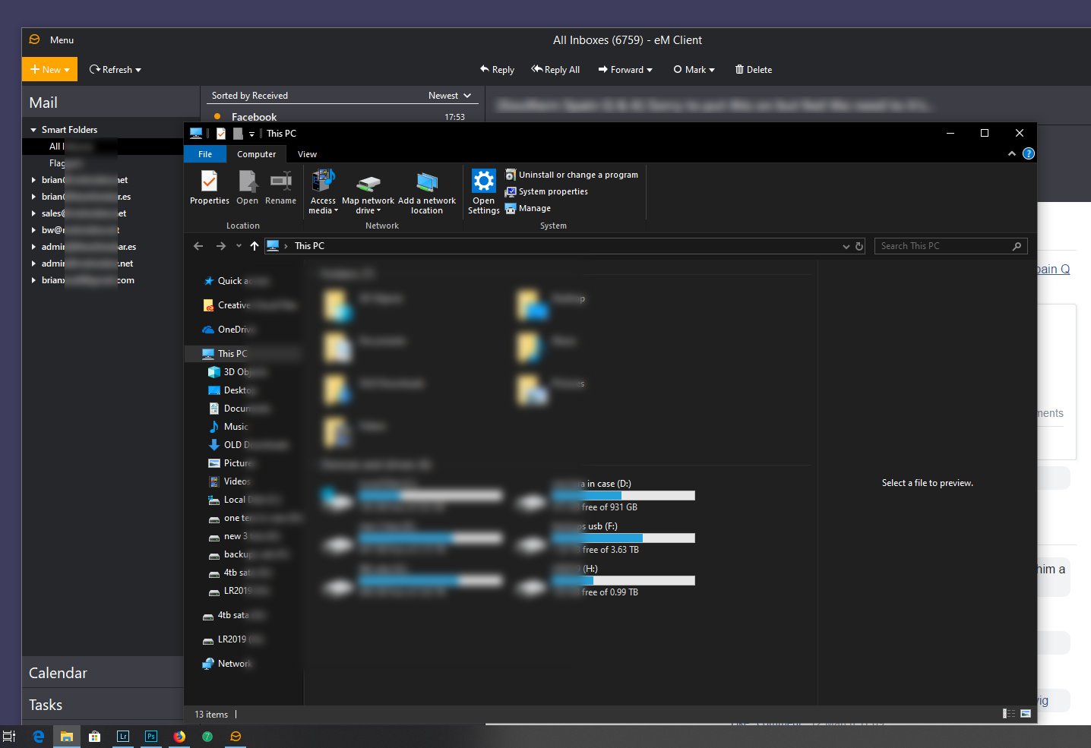1091x748 pixels.
Task: Click System properties in ribbon
Action: 546,191
